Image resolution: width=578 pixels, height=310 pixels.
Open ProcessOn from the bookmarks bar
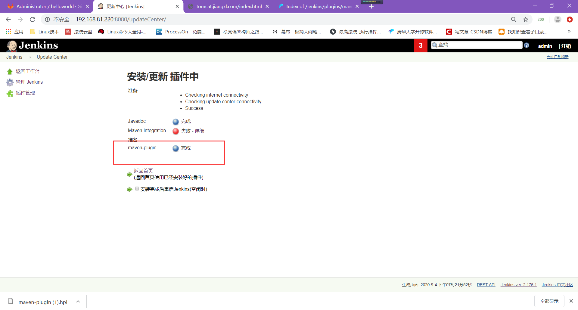[x=181, y=31]
